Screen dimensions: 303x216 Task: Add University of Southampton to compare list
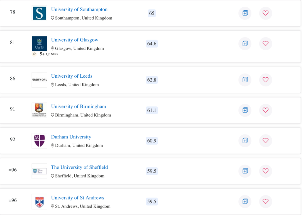[245, 13]
